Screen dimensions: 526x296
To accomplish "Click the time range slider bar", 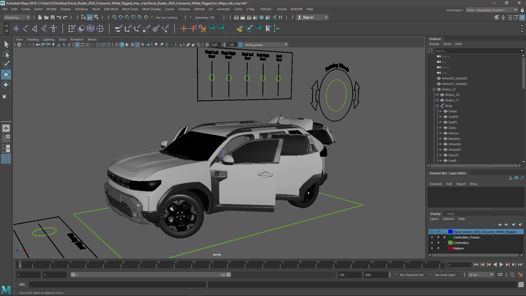I will pyautogui.click(x=150, y=275).
